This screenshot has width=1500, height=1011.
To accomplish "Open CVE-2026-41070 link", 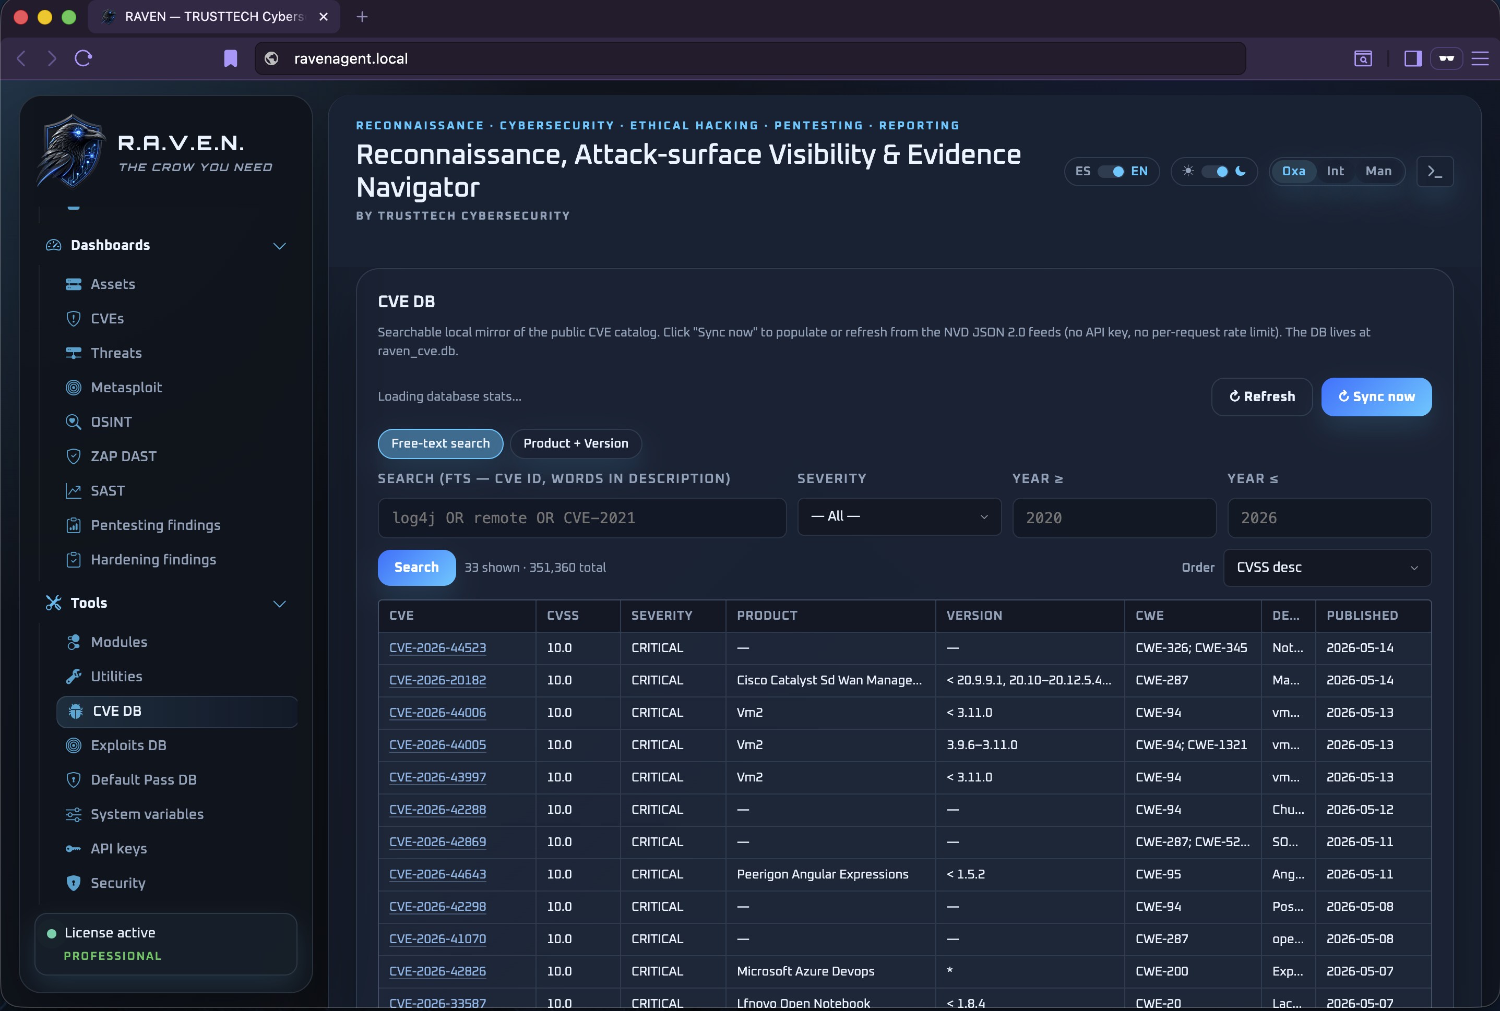I will (x=437, y=939).
